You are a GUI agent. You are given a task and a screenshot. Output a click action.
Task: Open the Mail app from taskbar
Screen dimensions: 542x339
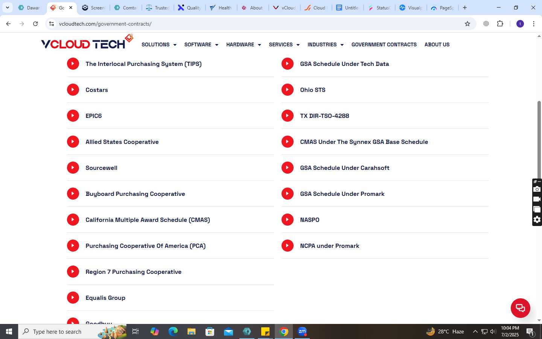228,331
